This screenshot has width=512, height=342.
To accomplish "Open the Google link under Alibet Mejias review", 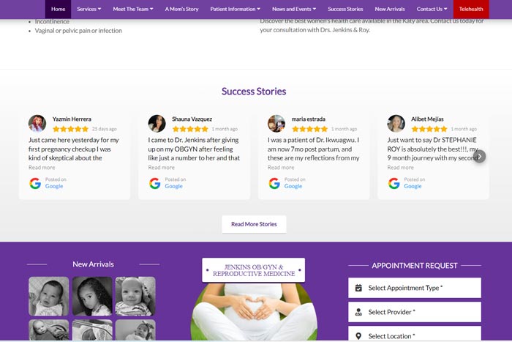I will click(x=413, y=186).
